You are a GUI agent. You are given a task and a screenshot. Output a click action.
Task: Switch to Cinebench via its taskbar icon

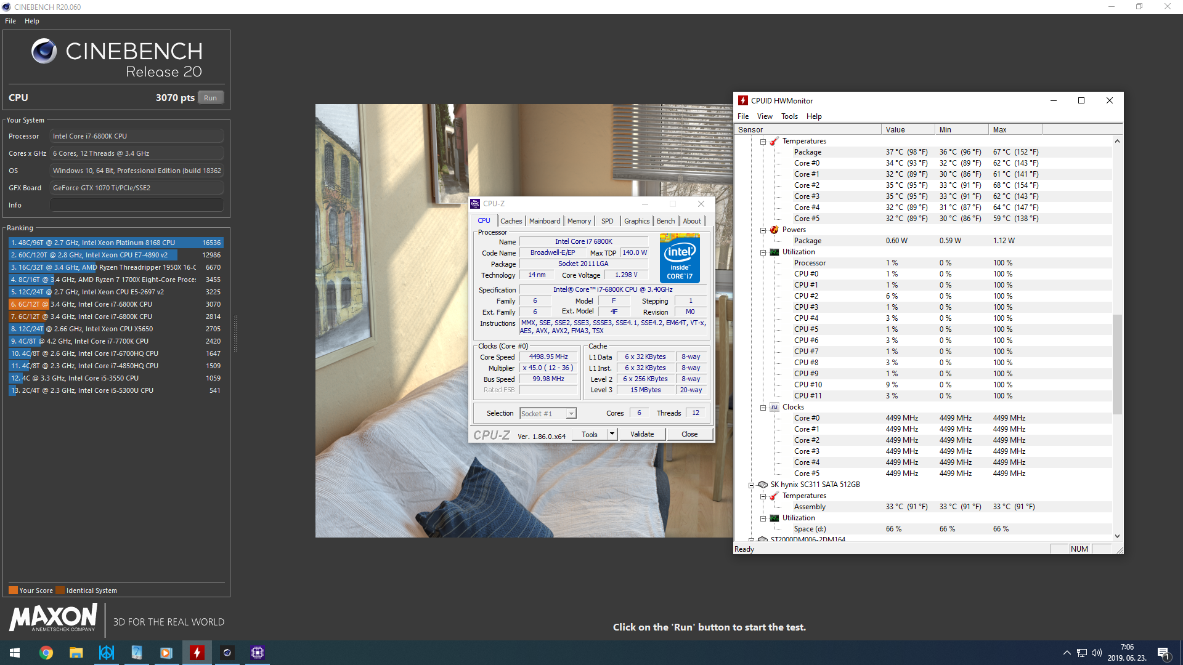point(227,653)
